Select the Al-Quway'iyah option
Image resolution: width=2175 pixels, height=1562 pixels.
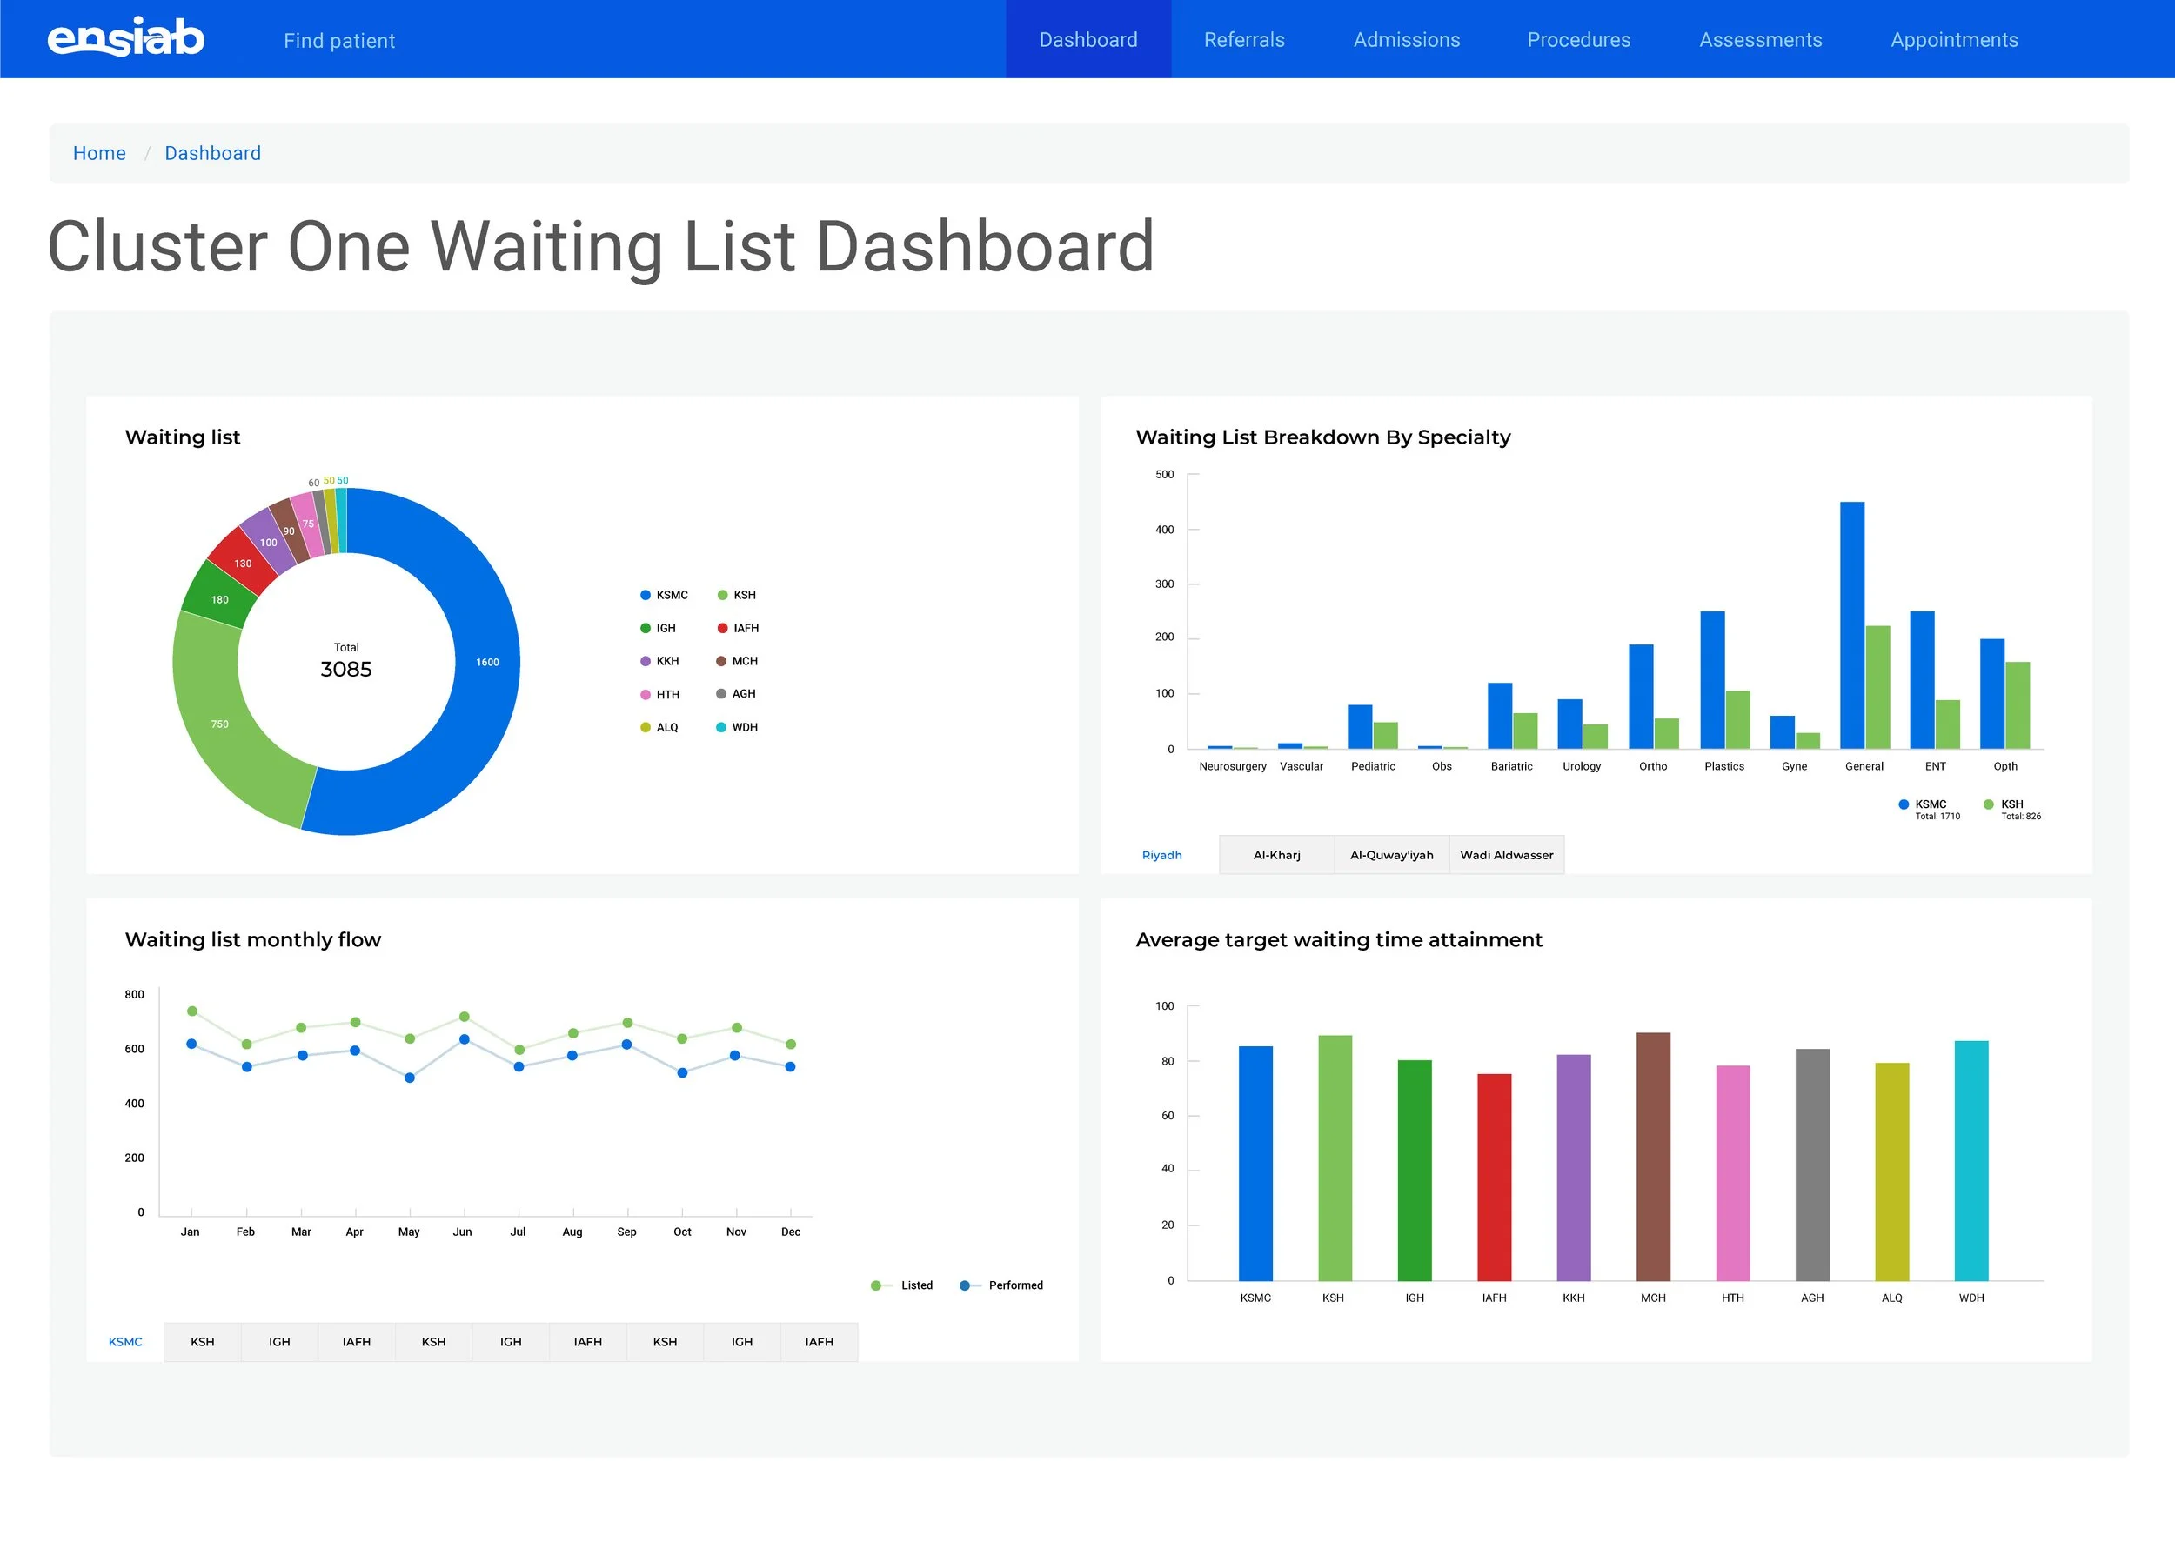click(x=1391, y=854)
